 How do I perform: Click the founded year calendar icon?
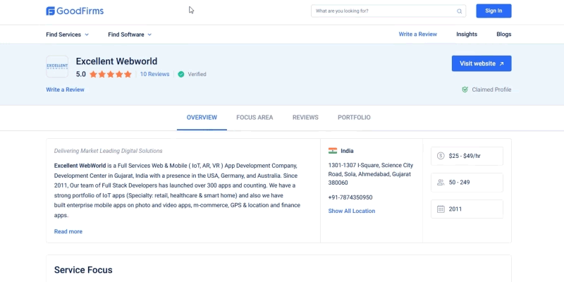(x=441, y=209)
